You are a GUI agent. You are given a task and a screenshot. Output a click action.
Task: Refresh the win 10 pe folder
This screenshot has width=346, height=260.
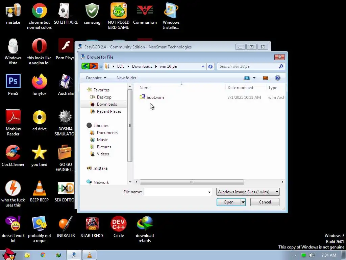tap(210, 66)
